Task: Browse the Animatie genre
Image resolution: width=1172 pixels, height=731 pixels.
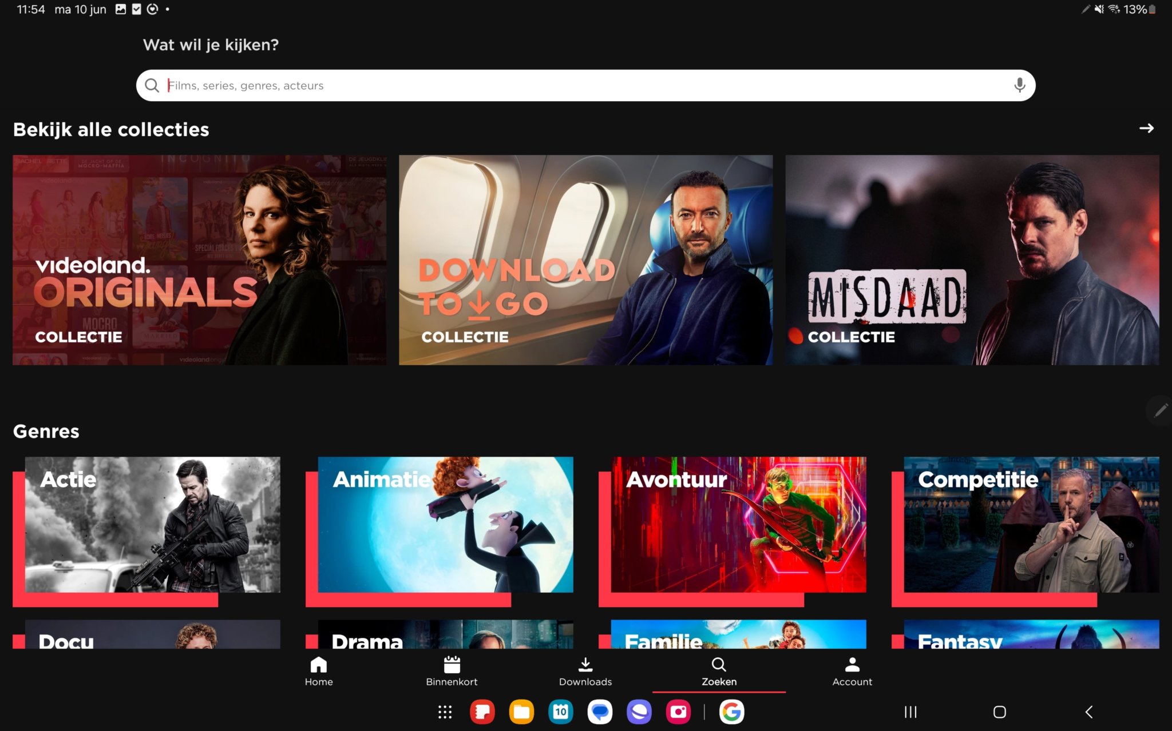Action: pos(439,531)
